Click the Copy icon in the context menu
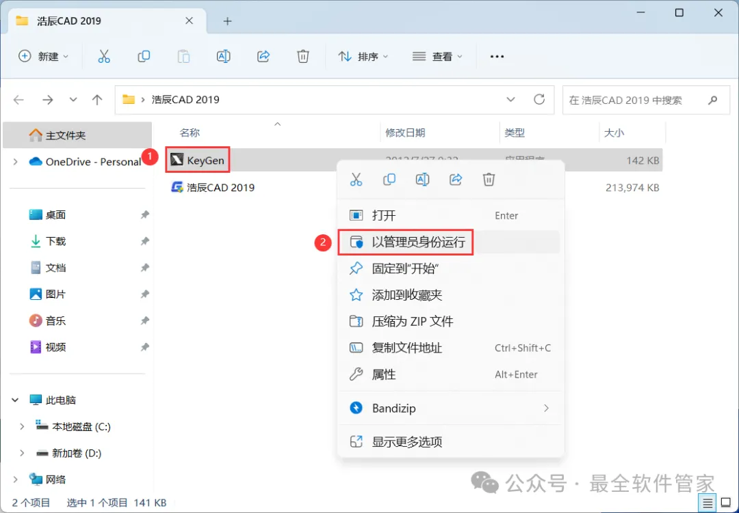This screenshot has height=513, width=739. (x=389, y=180)
